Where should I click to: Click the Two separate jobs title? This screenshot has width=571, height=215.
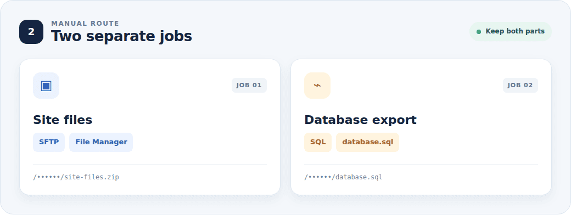pos(121,36)
